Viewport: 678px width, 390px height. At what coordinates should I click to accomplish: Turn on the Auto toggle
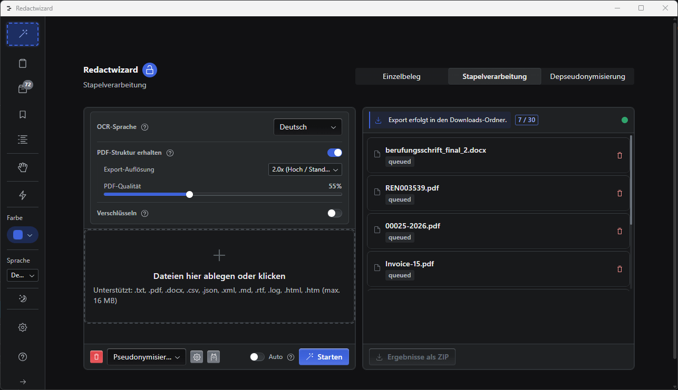[x=257, y=357]
